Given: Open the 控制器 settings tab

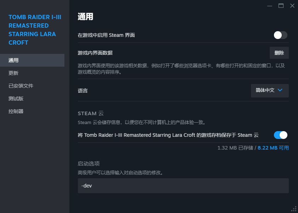Looking at the screenshot, I should coord(16,111).
